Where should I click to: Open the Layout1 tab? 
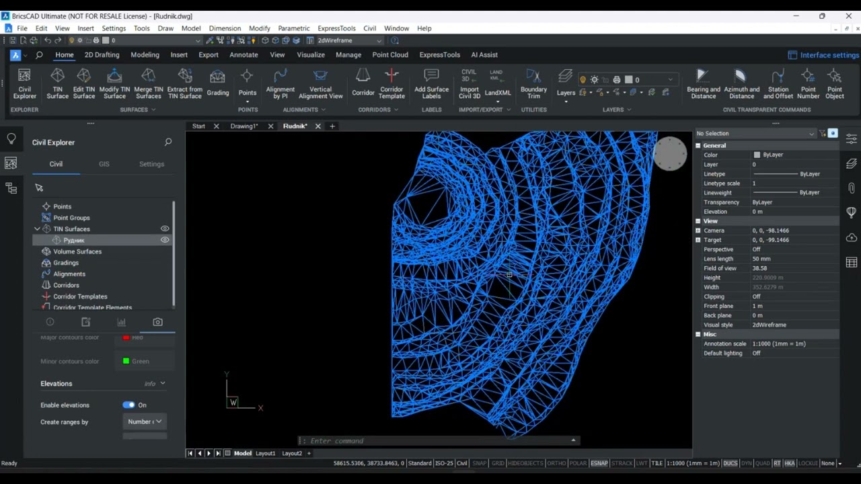(265, 453)
